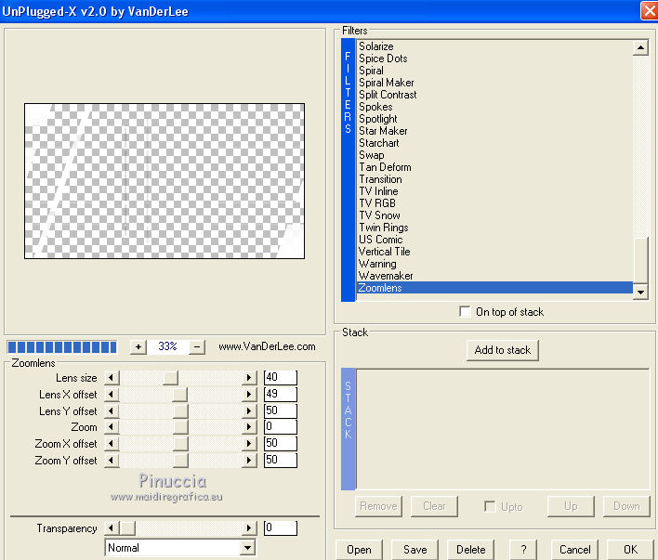The height and width of the screenshot is (560, 658).
Task: Save the current filter preset
Action: pyautogui.click(x=415, y=549)
